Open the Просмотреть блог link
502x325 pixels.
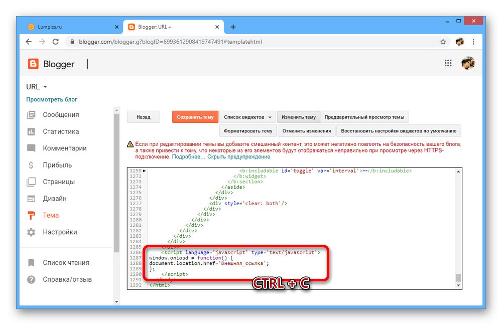click(52, 99)
